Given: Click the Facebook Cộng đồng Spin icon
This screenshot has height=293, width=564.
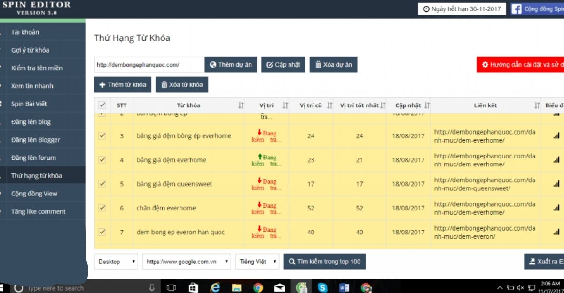Looking at the screenshot, I should 517,9.
